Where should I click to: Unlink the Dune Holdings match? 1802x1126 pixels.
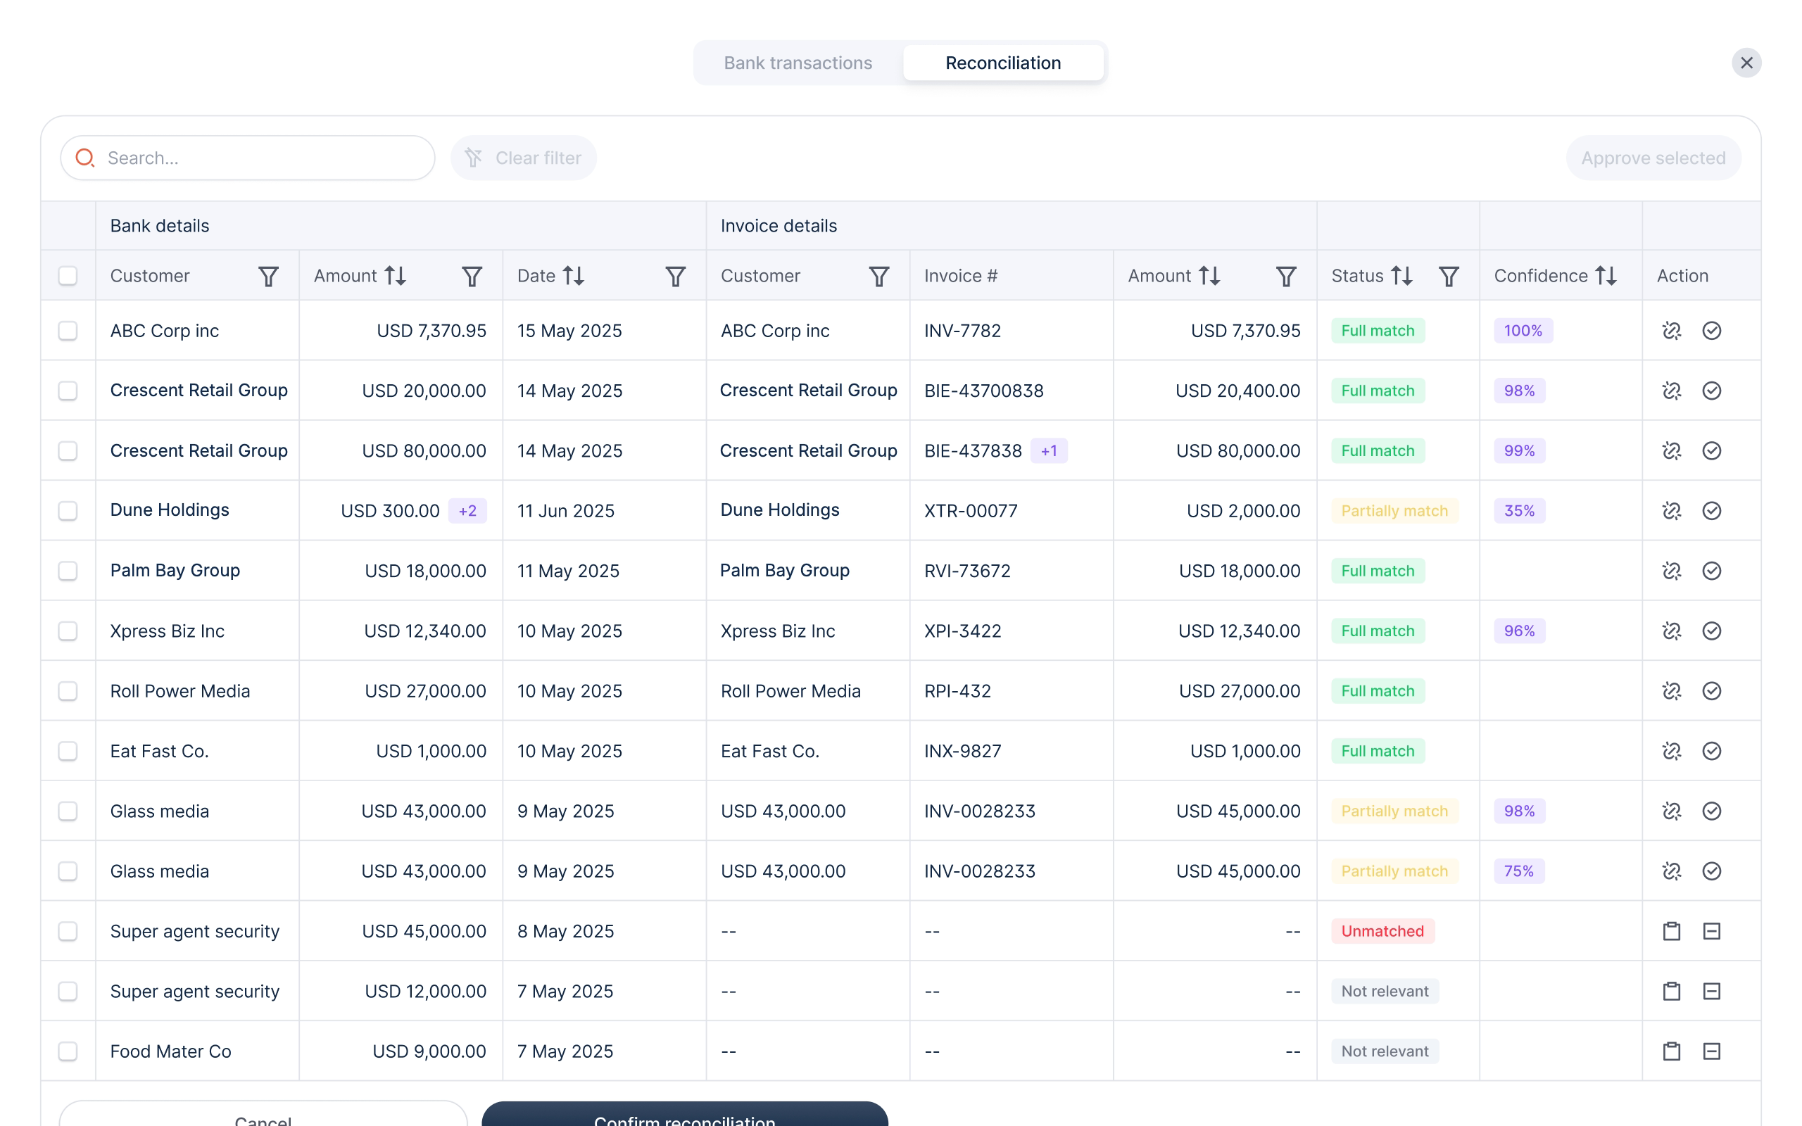pyautogui.click(x=1672, y=511)
